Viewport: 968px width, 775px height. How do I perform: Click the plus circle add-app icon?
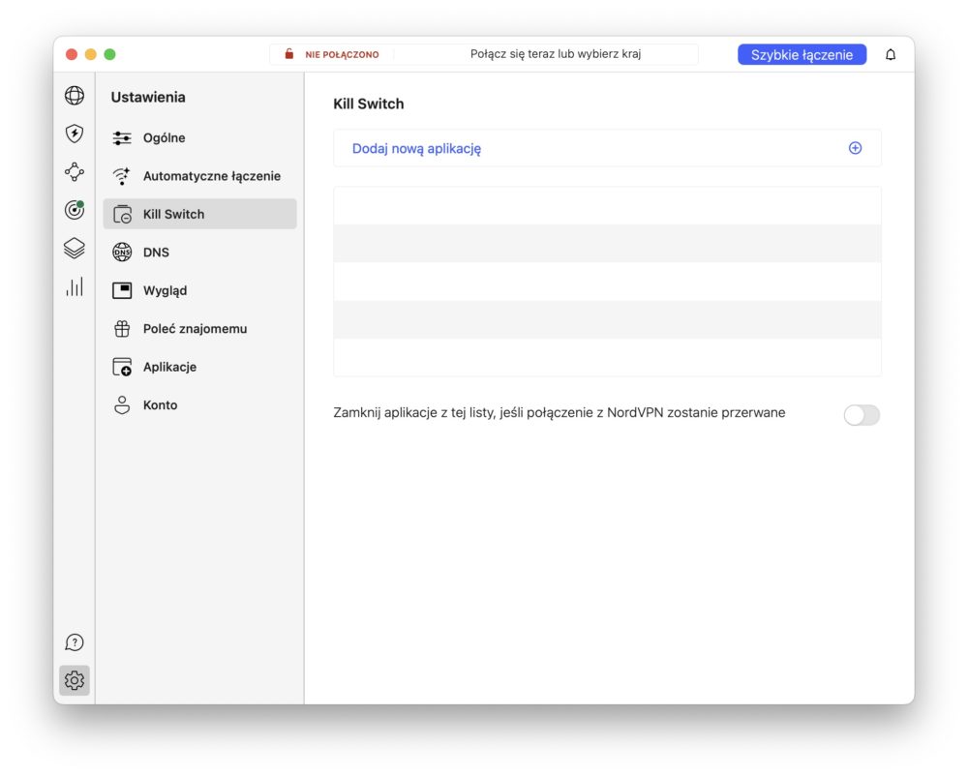(x=855, y=148)
